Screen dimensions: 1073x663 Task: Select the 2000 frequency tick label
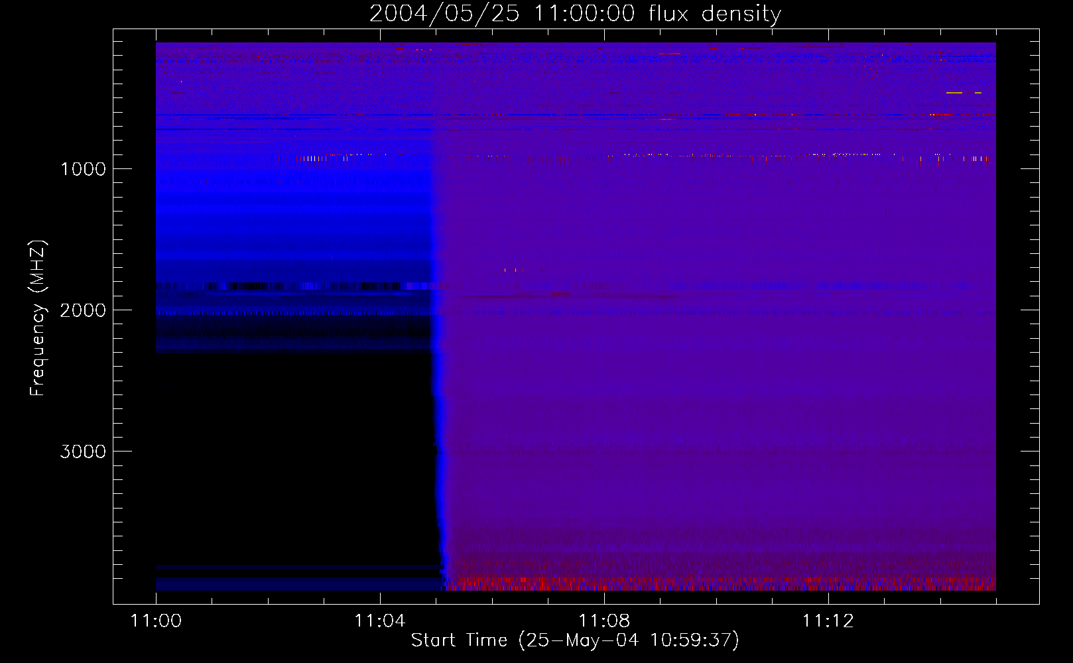tap(83, 310)
